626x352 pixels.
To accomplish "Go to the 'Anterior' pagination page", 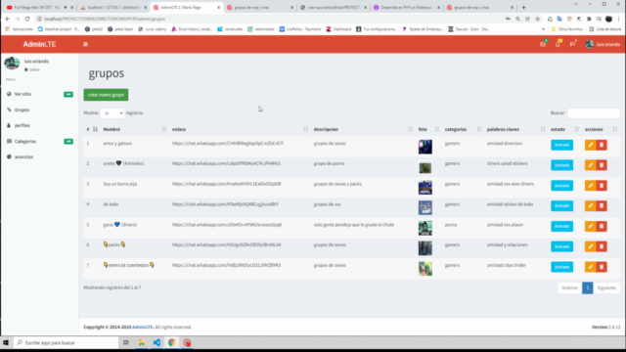I will coord(569,287).
